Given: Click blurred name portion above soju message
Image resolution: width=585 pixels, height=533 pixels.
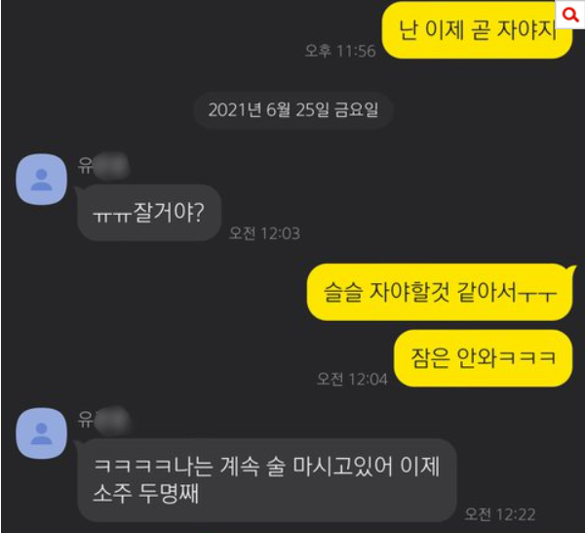Looking at the screenshot, I should [112, 420].
